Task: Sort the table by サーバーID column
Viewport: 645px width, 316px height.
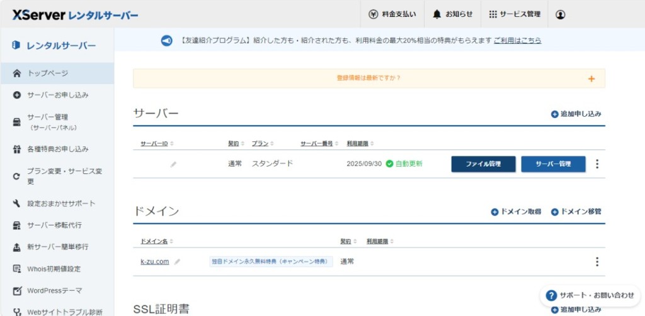Action: (157, 144)
